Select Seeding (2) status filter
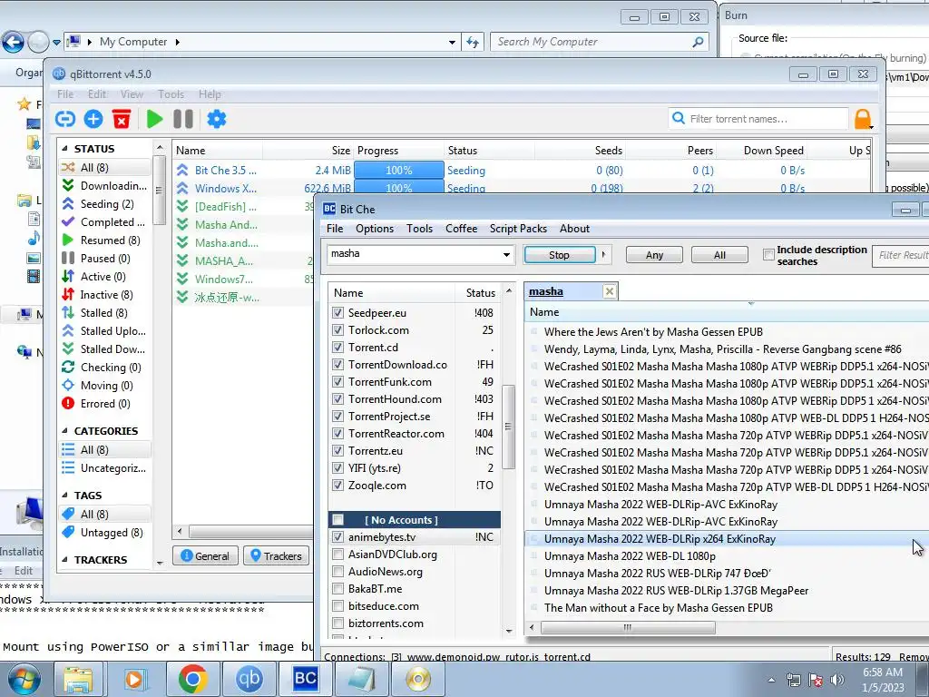The width and height of the screenshot is (929, 697). [x=107, y=204]
